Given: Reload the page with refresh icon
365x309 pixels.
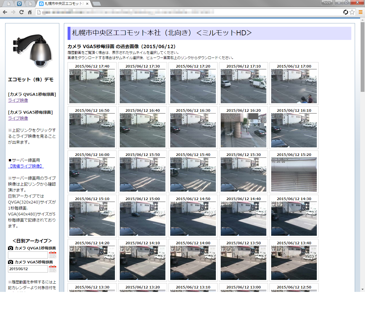Looking at the screenshot, I should tap(21, 12).
